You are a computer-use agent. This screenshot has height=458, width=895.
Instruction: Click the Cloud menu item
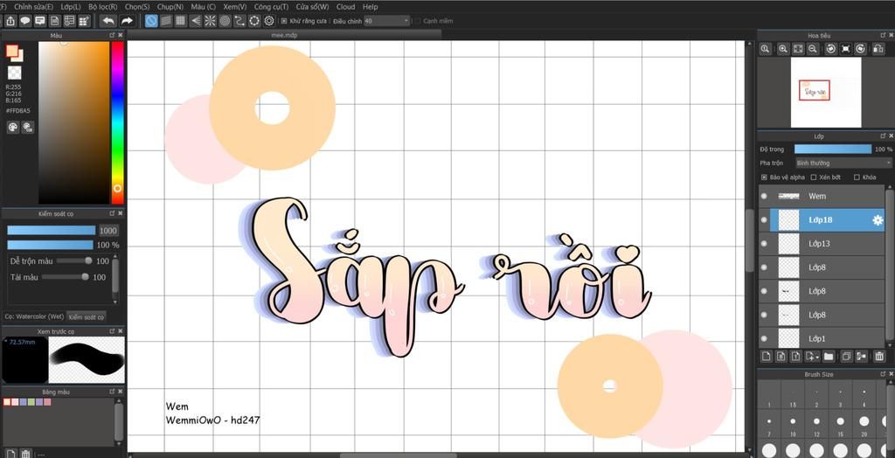[x=345, y=6]
